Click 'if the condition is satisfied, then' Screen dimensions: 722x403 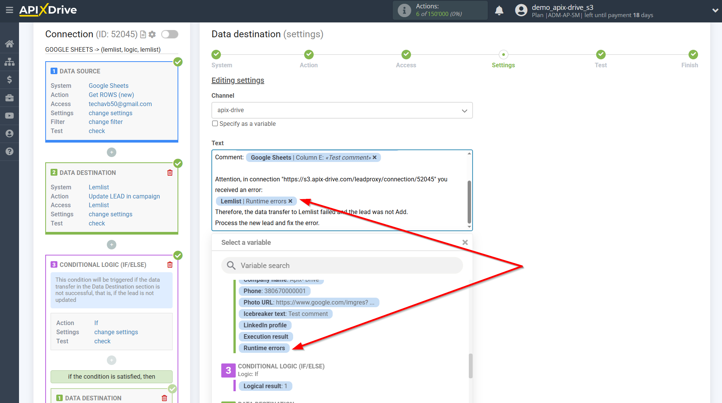coord(111,376)
